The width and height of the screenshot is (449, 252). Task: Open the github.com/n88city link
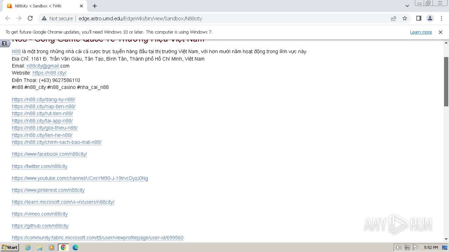pyautogui.click(x=40, y=226)
